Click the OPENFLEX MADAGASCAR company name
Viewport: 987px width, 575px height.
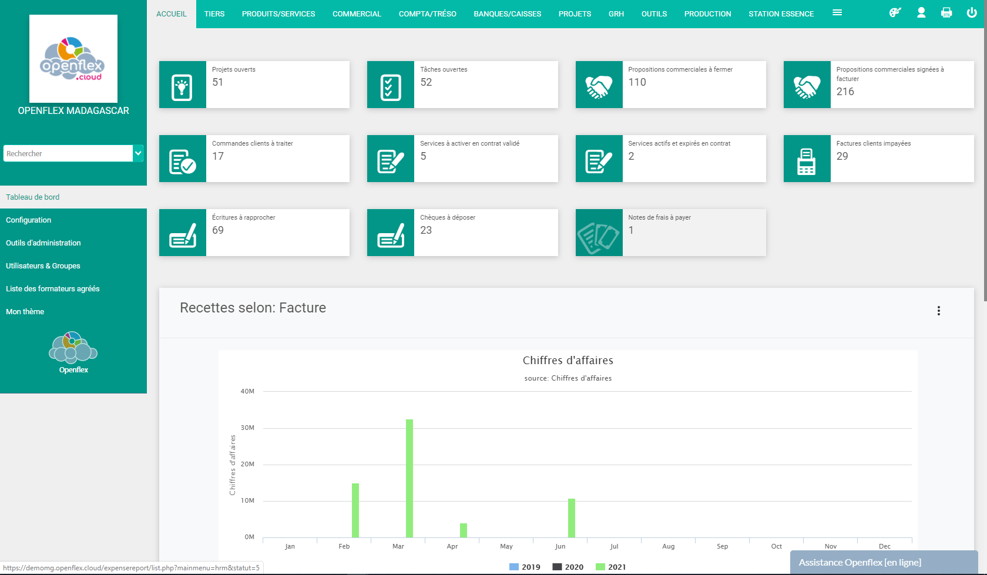(73, 110)
